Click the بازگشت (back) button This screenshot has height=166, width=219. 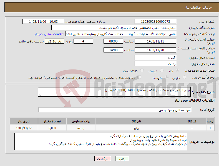pyautogui.click(x=103, y=159)
